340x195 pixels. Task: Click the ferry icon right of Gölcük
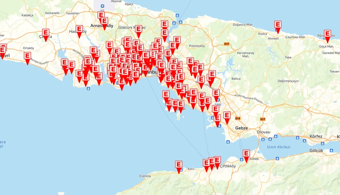tap(331, 150)
